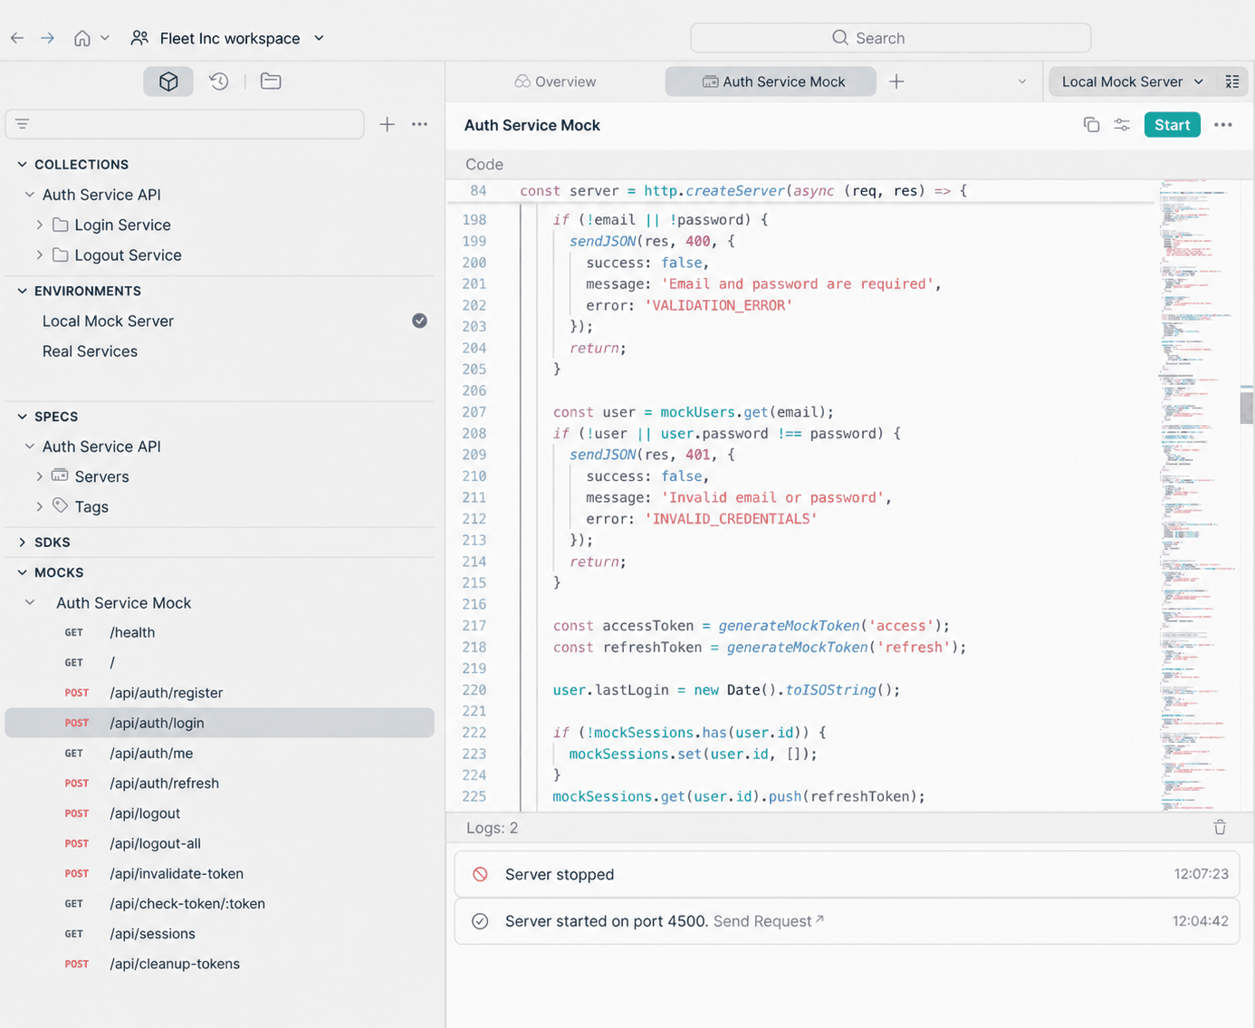Screen dimensions: 1255x1028
Task: Focus the top Search field
Action: (x=890, y=38)
